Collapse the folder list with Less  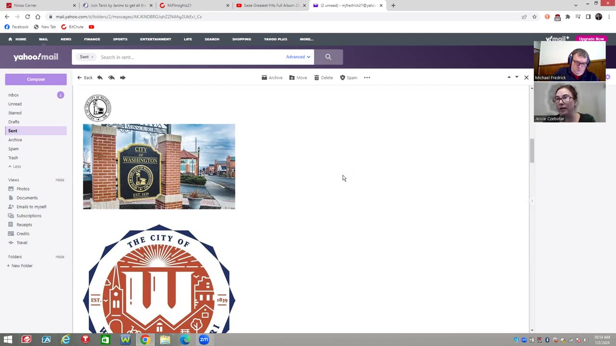tap(14, 166)
